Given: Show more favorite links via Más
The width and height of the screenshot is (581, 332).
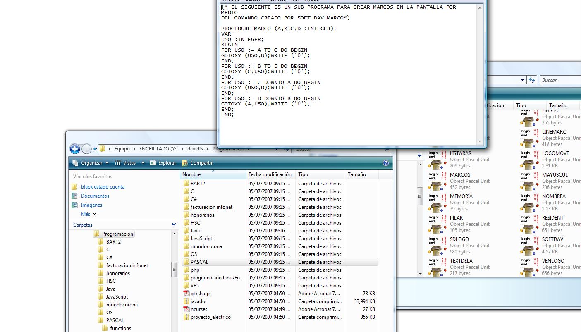Looking at the screenshot, I should [86, 214].
